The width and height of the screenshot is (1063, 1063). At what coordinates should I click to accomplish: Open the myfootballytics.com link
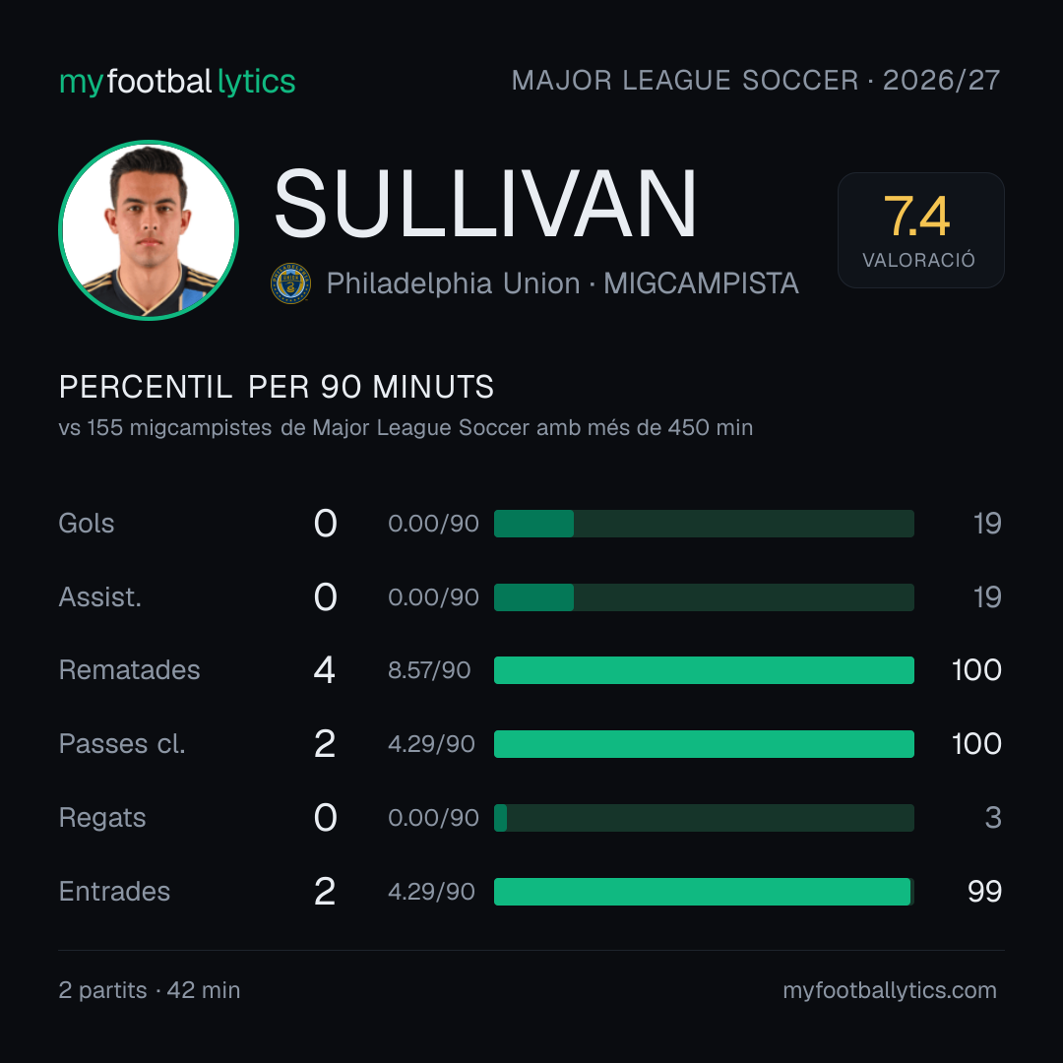(x=890, y=990)
